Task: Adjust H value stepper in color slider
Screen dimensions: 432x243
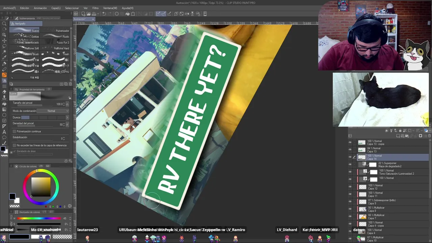Action: point(70,218)
